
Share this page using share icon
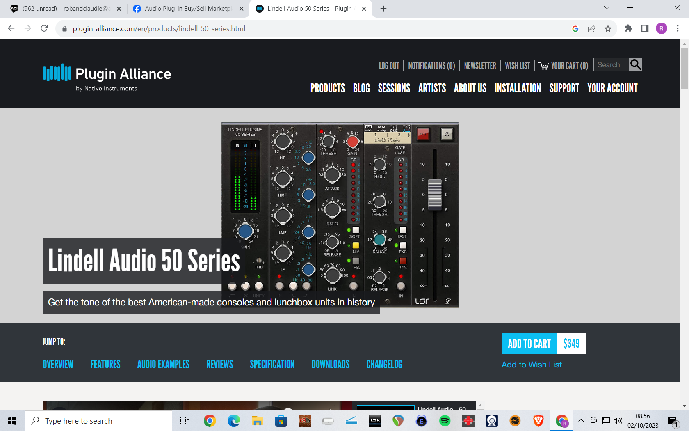(x=591, y=29)
